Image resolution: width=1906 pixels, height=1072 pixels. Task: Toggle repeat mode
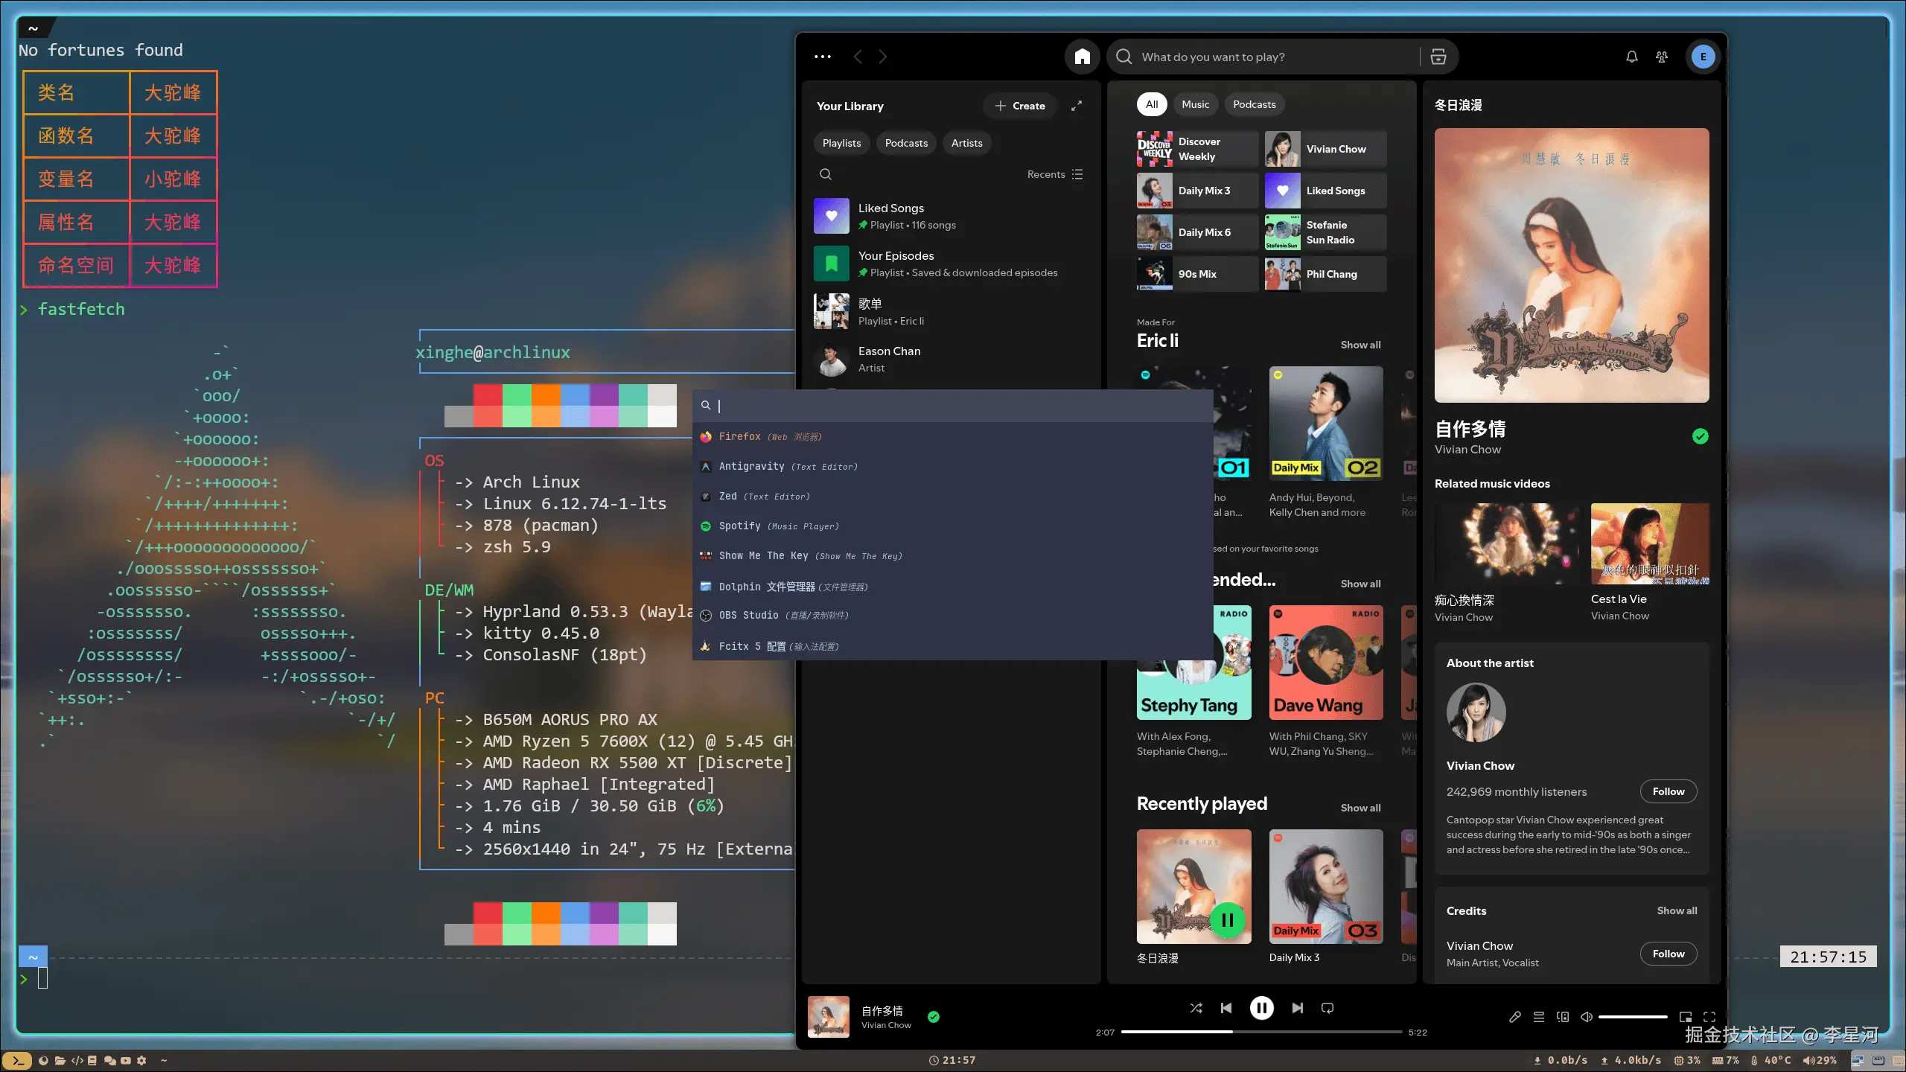[1327, 1008]
